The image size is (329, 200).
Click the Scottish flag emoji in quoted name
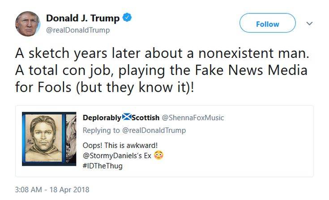pyautogui.click(x=127, y=118)
